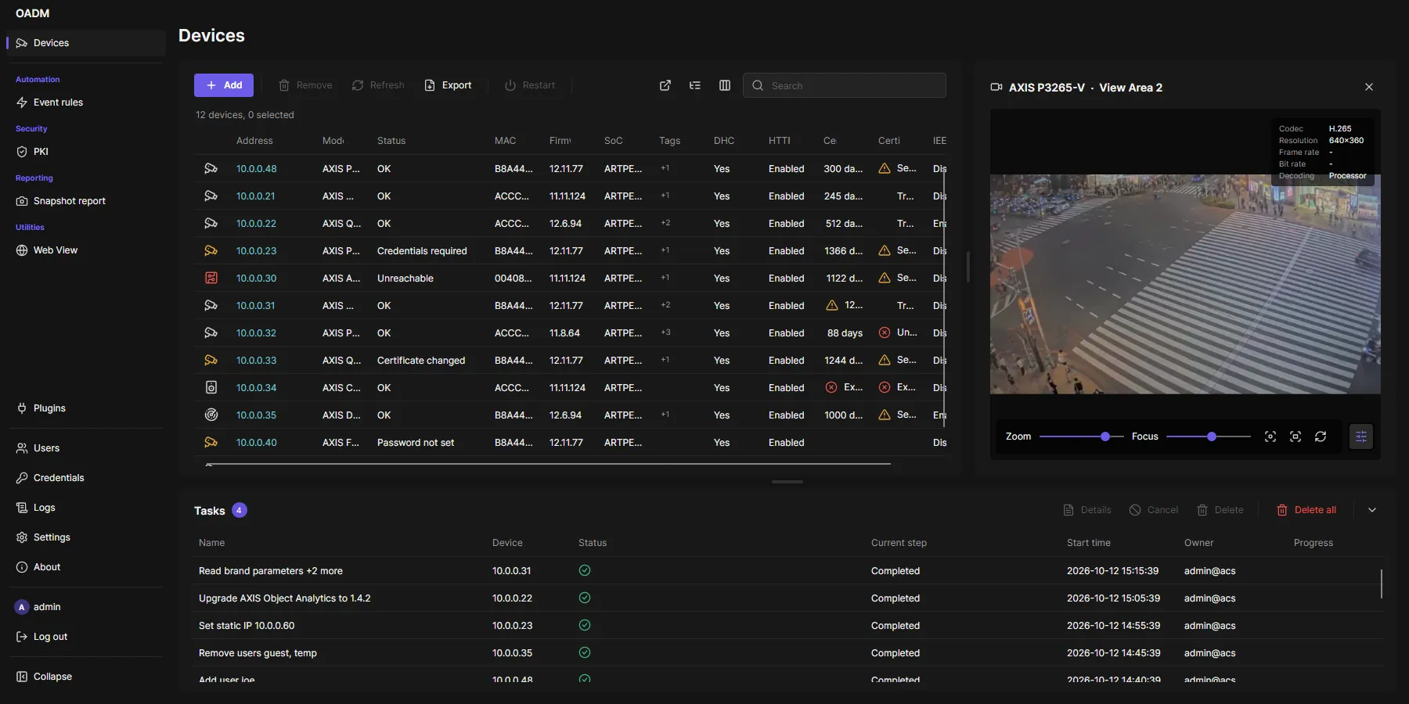Click Delete all tasks button
This screenshot has width=1409, height=704.
1306,510
